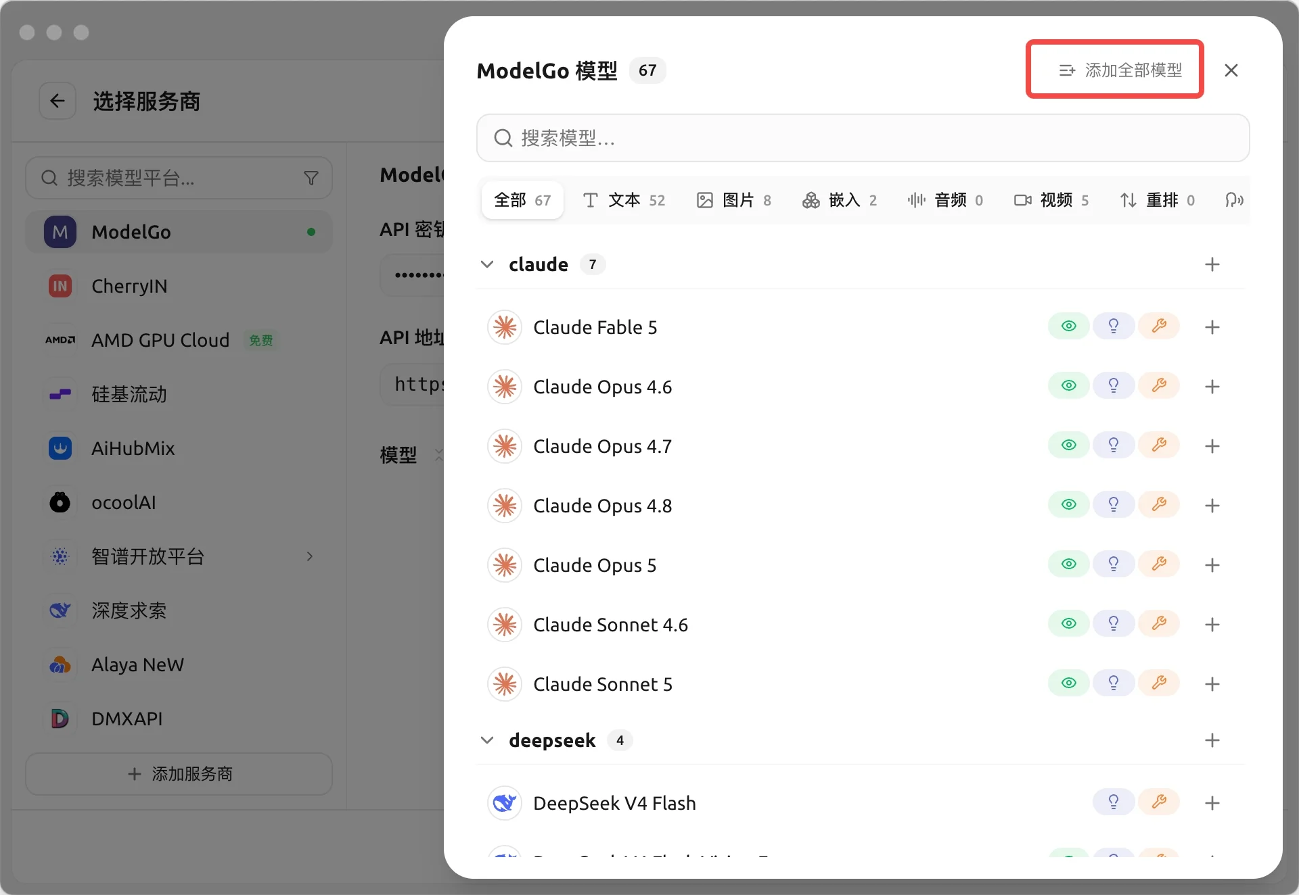The width and height of the screenshot is (1299, 895).
Task: Focus the 搜索模型 search field
Action: pos(863,138)
